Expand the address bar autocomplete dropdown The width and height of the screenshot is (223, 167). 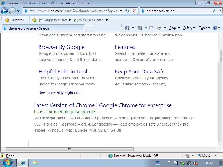pos(121,11)
